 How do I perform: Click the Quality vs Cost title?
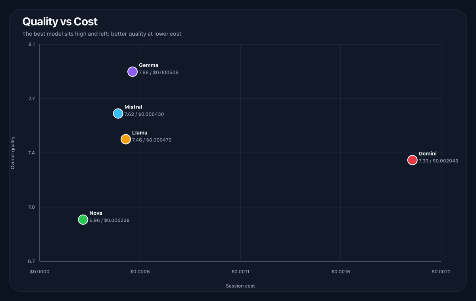pyautogui.click(x=60, y=21)
